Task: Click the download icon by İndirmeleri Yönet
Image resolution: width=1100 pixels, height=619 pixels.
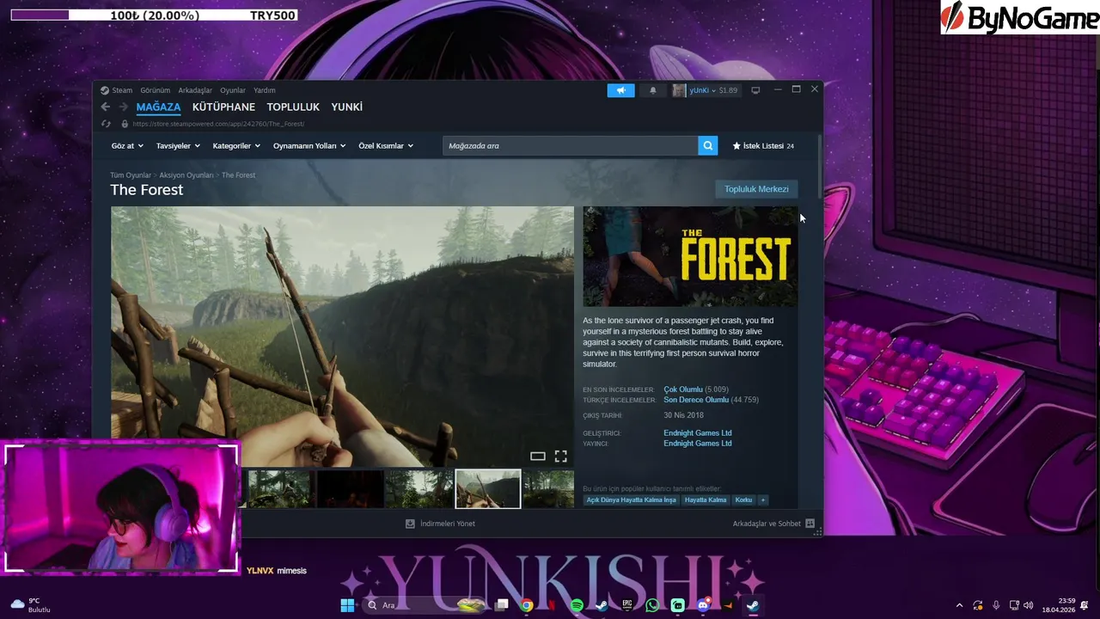Action: coord(410,524)
